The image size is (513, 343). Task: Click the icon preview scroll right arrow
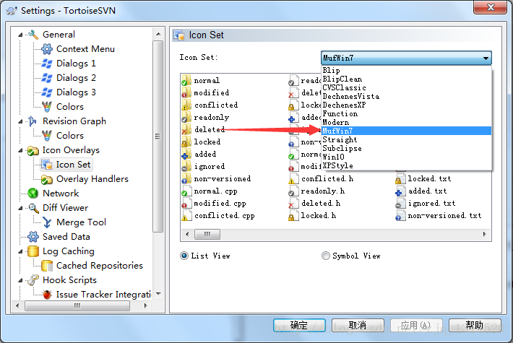[x=485, y=234]
